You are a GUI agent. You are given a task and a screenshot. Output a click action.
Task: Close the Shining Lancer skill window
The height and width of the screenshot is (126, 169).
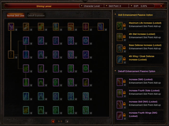(x=161, y=6)
